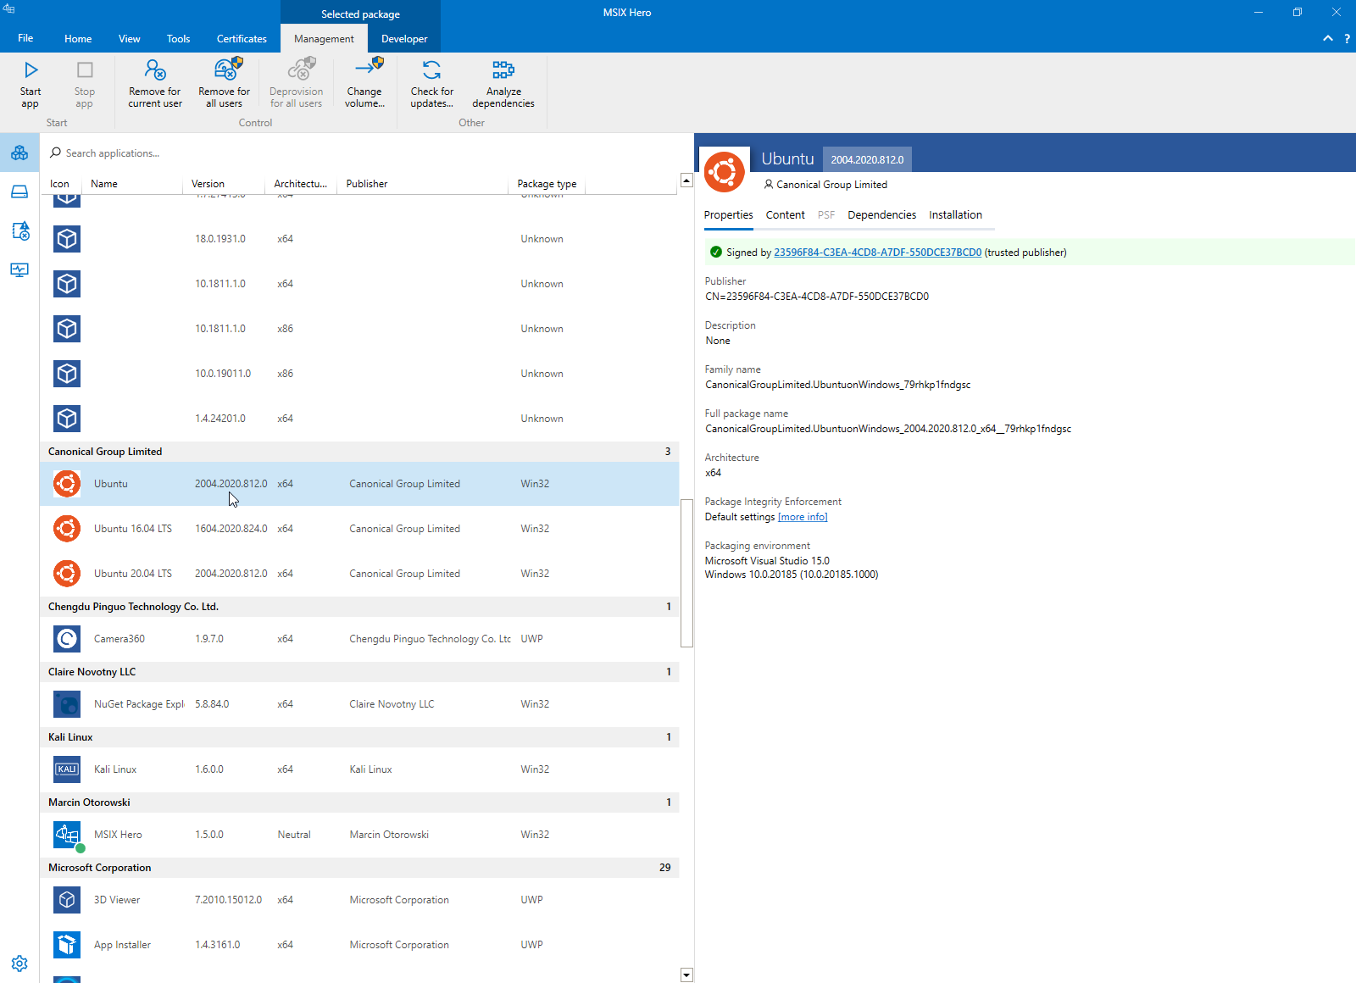
Task: Open the 'more info' integrity link
Action: pos(803,517)
